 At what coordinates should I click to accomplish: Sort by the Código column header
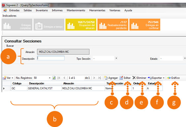coord(19,83)
